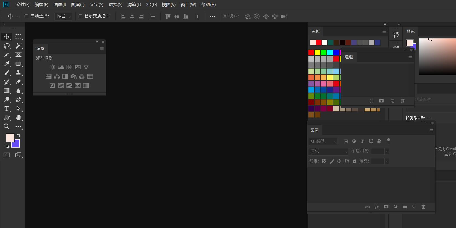The image size is (456, 228).
Task: Select the Eraser tool
Action: tap(18, 82)
